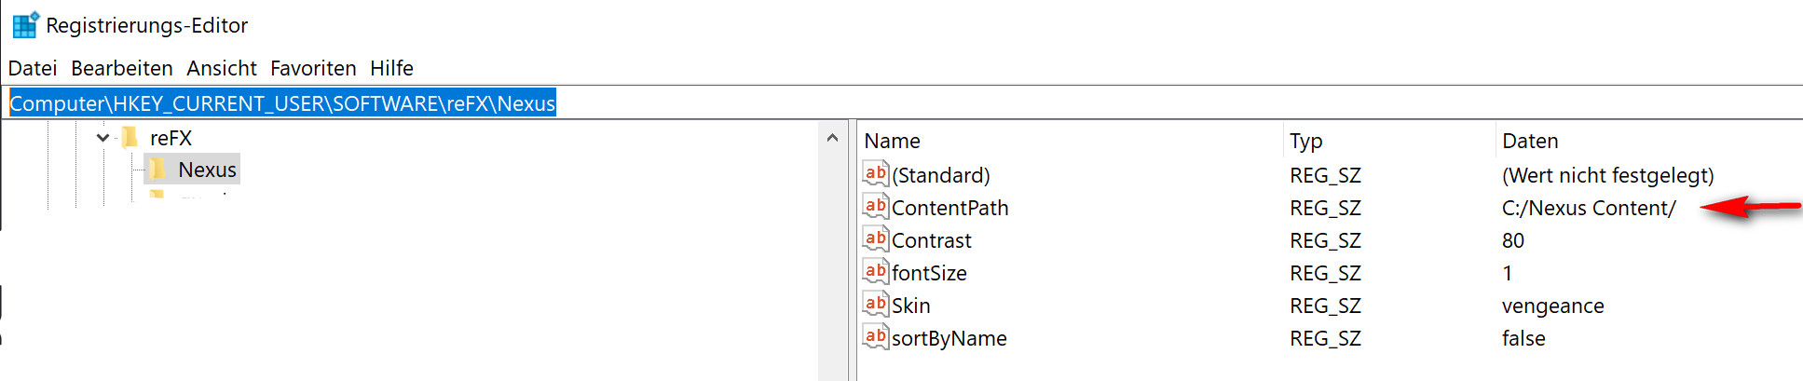The height and width of the screenshot is (381, 1803).
Task: Click REG_SZ type in Skin row
Action: pos(1325,306)
